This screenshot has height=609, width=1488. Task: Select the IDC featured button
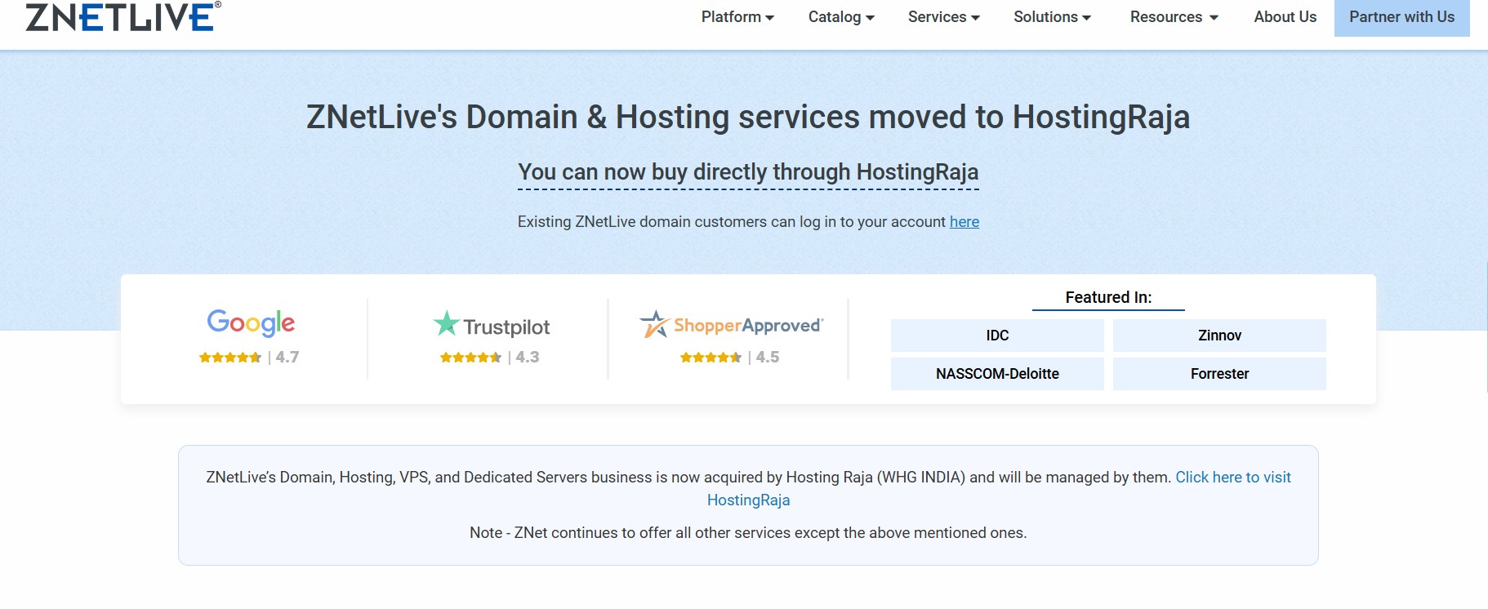tap(997, 336)
